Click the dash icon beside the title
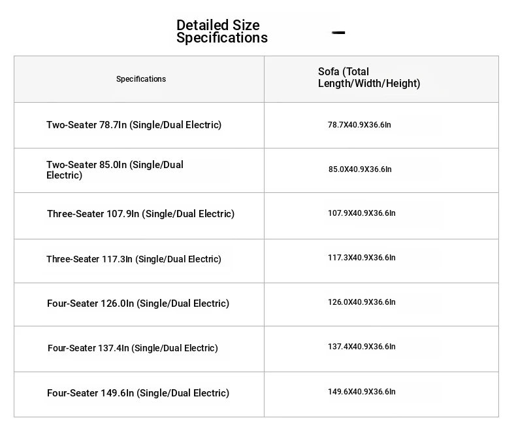The image size is (516, 435). pos(338,32)
